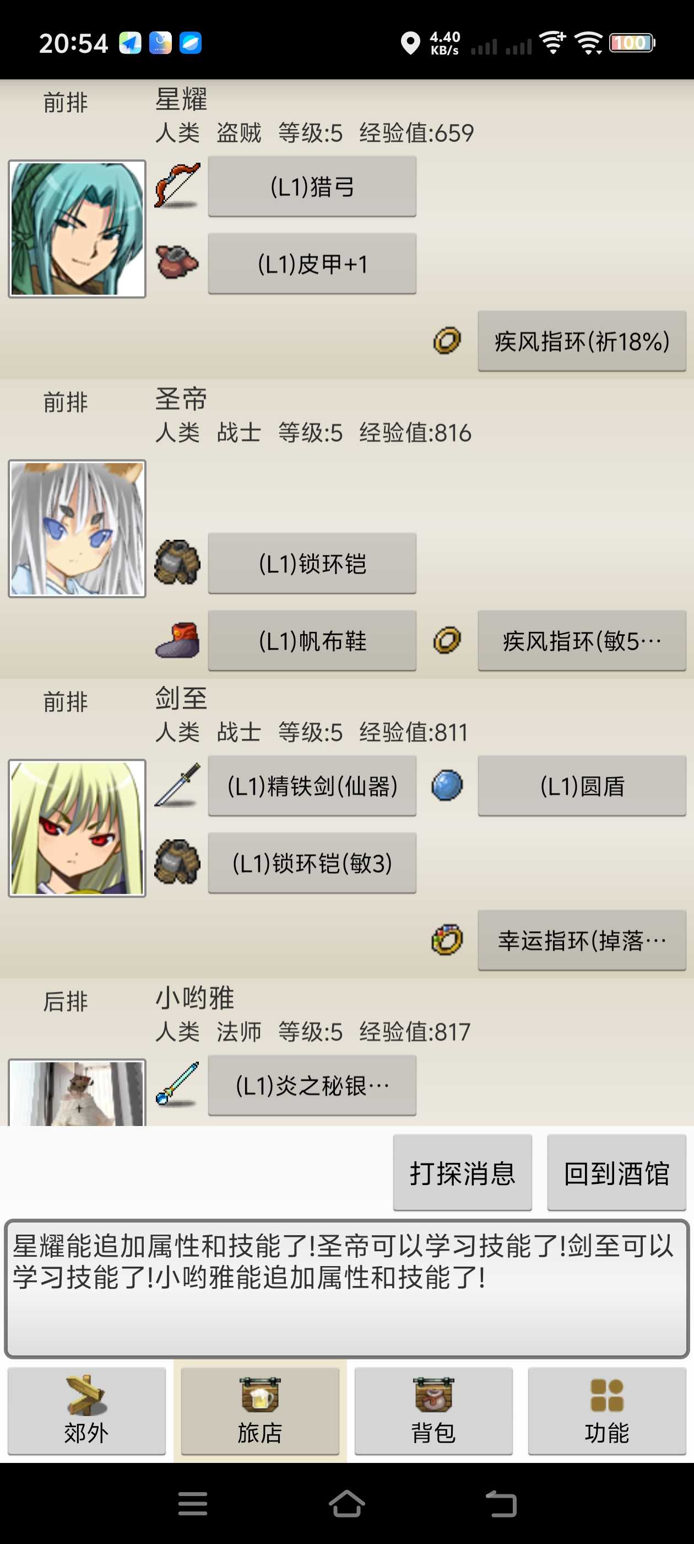Open the 幸运指环(掉落… accessory button
Screen dimensions: 694x1544
tap(582, 940)
